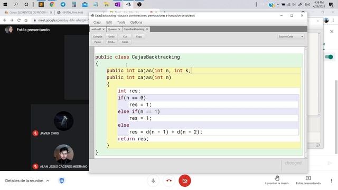338x190 pixels.
Task: Click the Cut button
Action: click(x=125, y=36)
